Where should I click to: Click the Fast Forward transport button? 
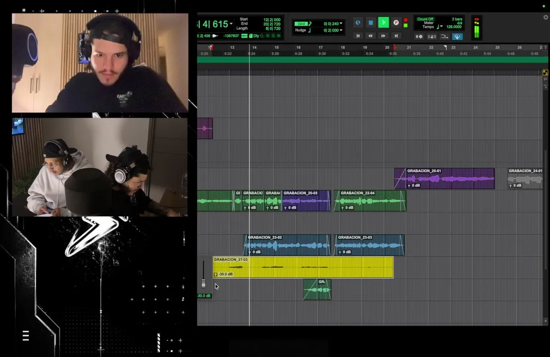(383, 36)
